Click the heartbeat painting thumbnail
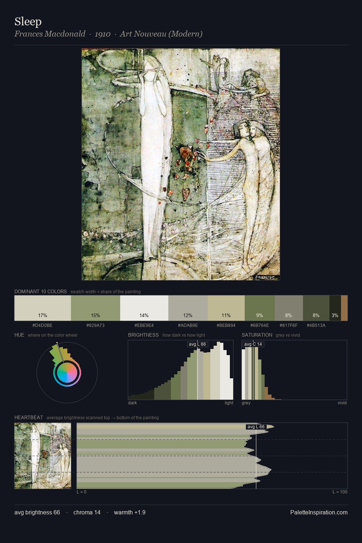Image resolution: width=362 pixels, height=543 pixels. tap(43, 456)
